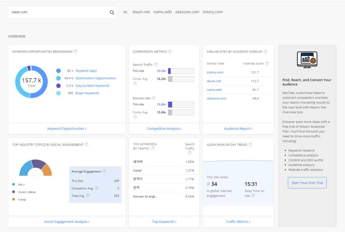Click help icon next to Bounce rate
Image resolution: width=345 pixels, height=232 pixels.
pyautogui.click(x=154, y=98)
